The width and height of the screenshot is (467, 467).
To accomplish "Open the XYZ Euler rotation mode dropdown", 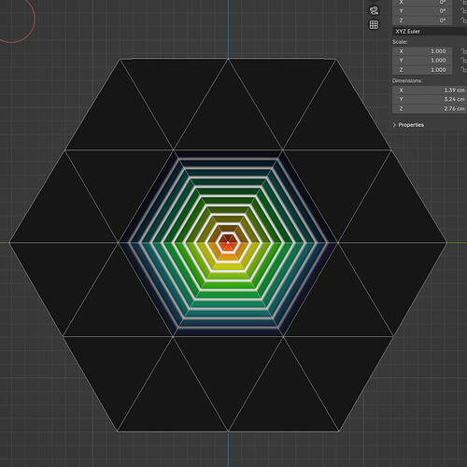I will click(x=430, y=31).
